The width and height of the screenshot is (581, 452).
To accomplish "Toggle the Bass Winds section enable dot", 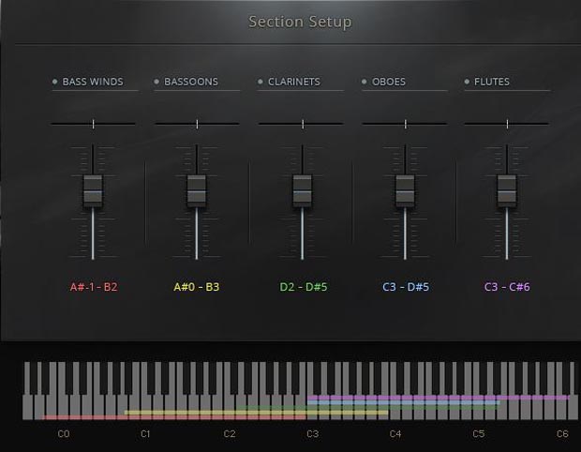I will pos(55,83).
